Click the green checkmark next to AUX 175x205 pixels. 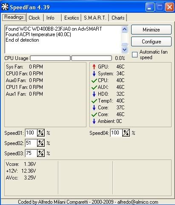(x=94, y=87)
